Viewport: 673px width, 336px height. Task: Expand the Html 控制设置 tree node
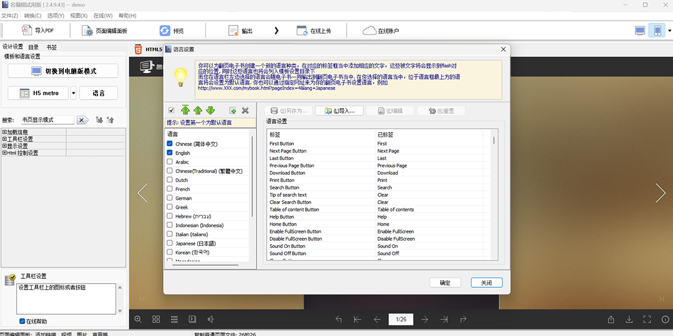click(x=4, y=153)
